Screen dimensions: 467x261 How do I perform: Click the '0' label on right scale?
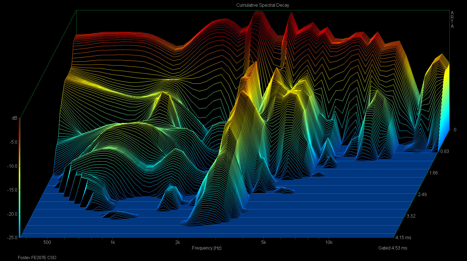455,130
